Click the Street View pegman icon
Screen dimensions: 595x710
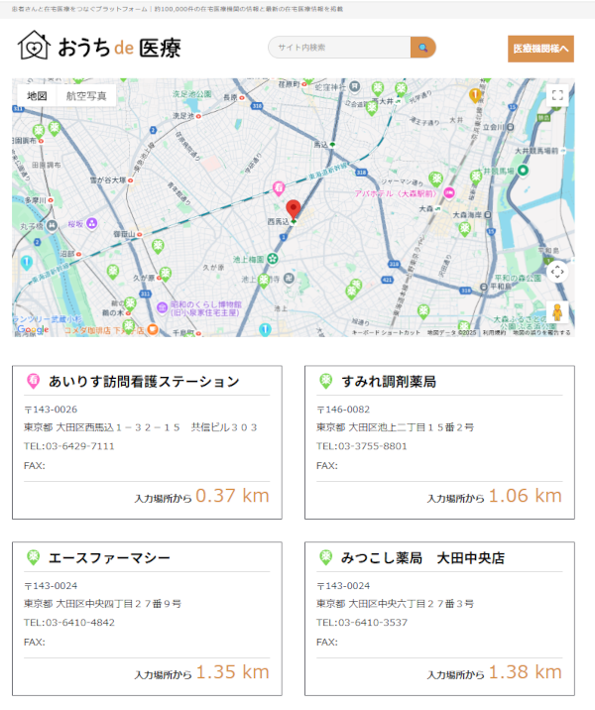coord(557,312)
